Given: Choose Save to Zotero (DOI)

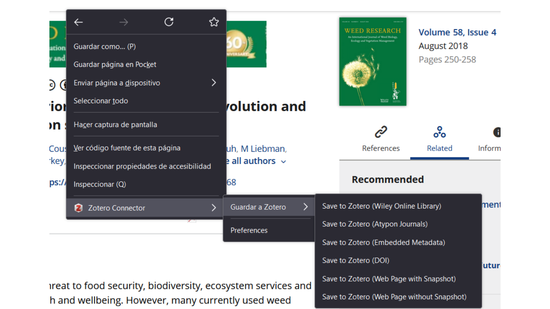Looking at the screenshot, I should coord(355,261).
